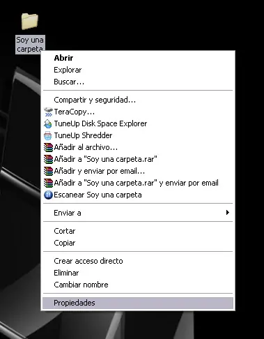Choose Copiar in the context menu
The height and width of the screenshot is (339, 264).
[138, 243]
